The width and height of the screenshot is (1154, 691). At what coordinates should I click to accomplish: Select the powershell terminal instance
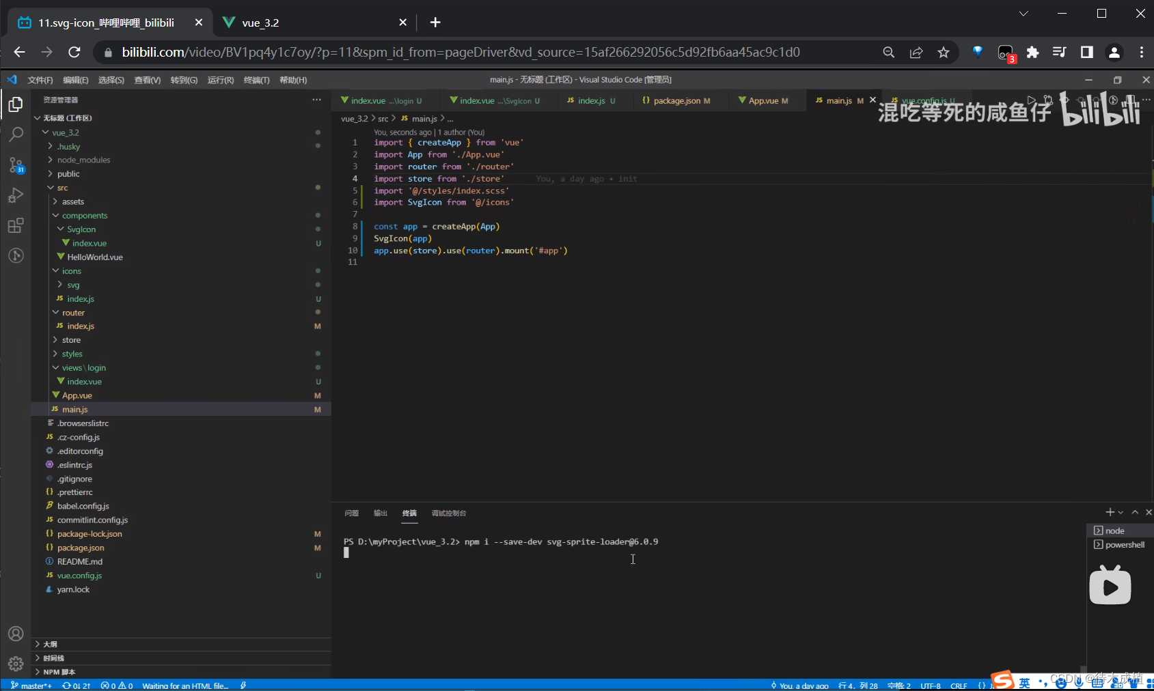tap(1119, 545)
